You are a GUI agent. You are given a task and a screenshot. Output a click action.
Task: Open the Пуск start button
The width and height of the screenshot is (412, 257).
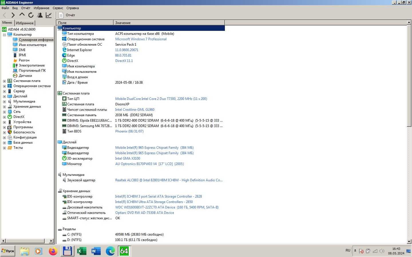click(8, 251)
